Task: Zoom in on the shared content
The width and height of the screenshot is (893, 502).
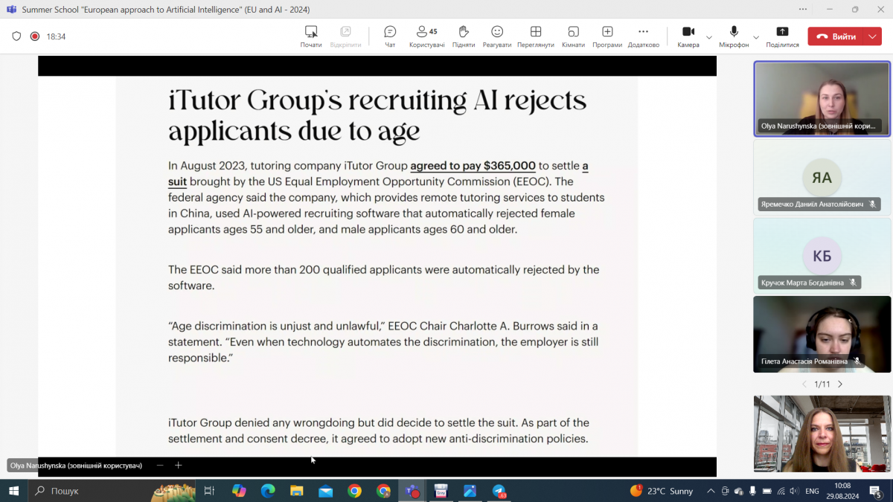Action: [x=179, y=466]
